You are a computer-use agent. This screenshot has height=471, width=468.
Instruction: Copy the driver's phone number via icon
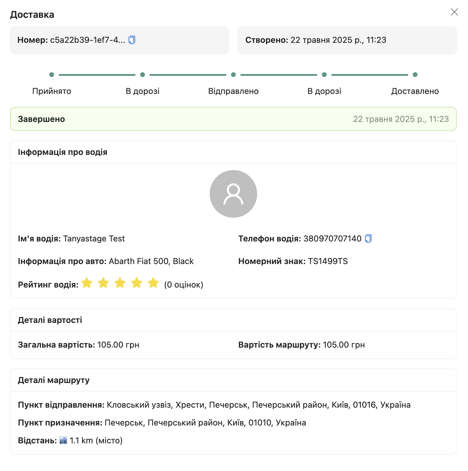[x=368, y=238]
